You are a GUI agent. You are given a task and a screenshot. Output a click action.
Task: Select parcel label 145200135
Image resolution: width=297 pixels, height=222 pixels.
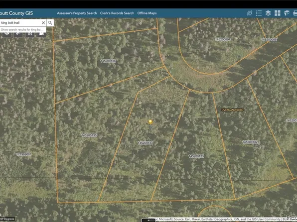(89, 135)
